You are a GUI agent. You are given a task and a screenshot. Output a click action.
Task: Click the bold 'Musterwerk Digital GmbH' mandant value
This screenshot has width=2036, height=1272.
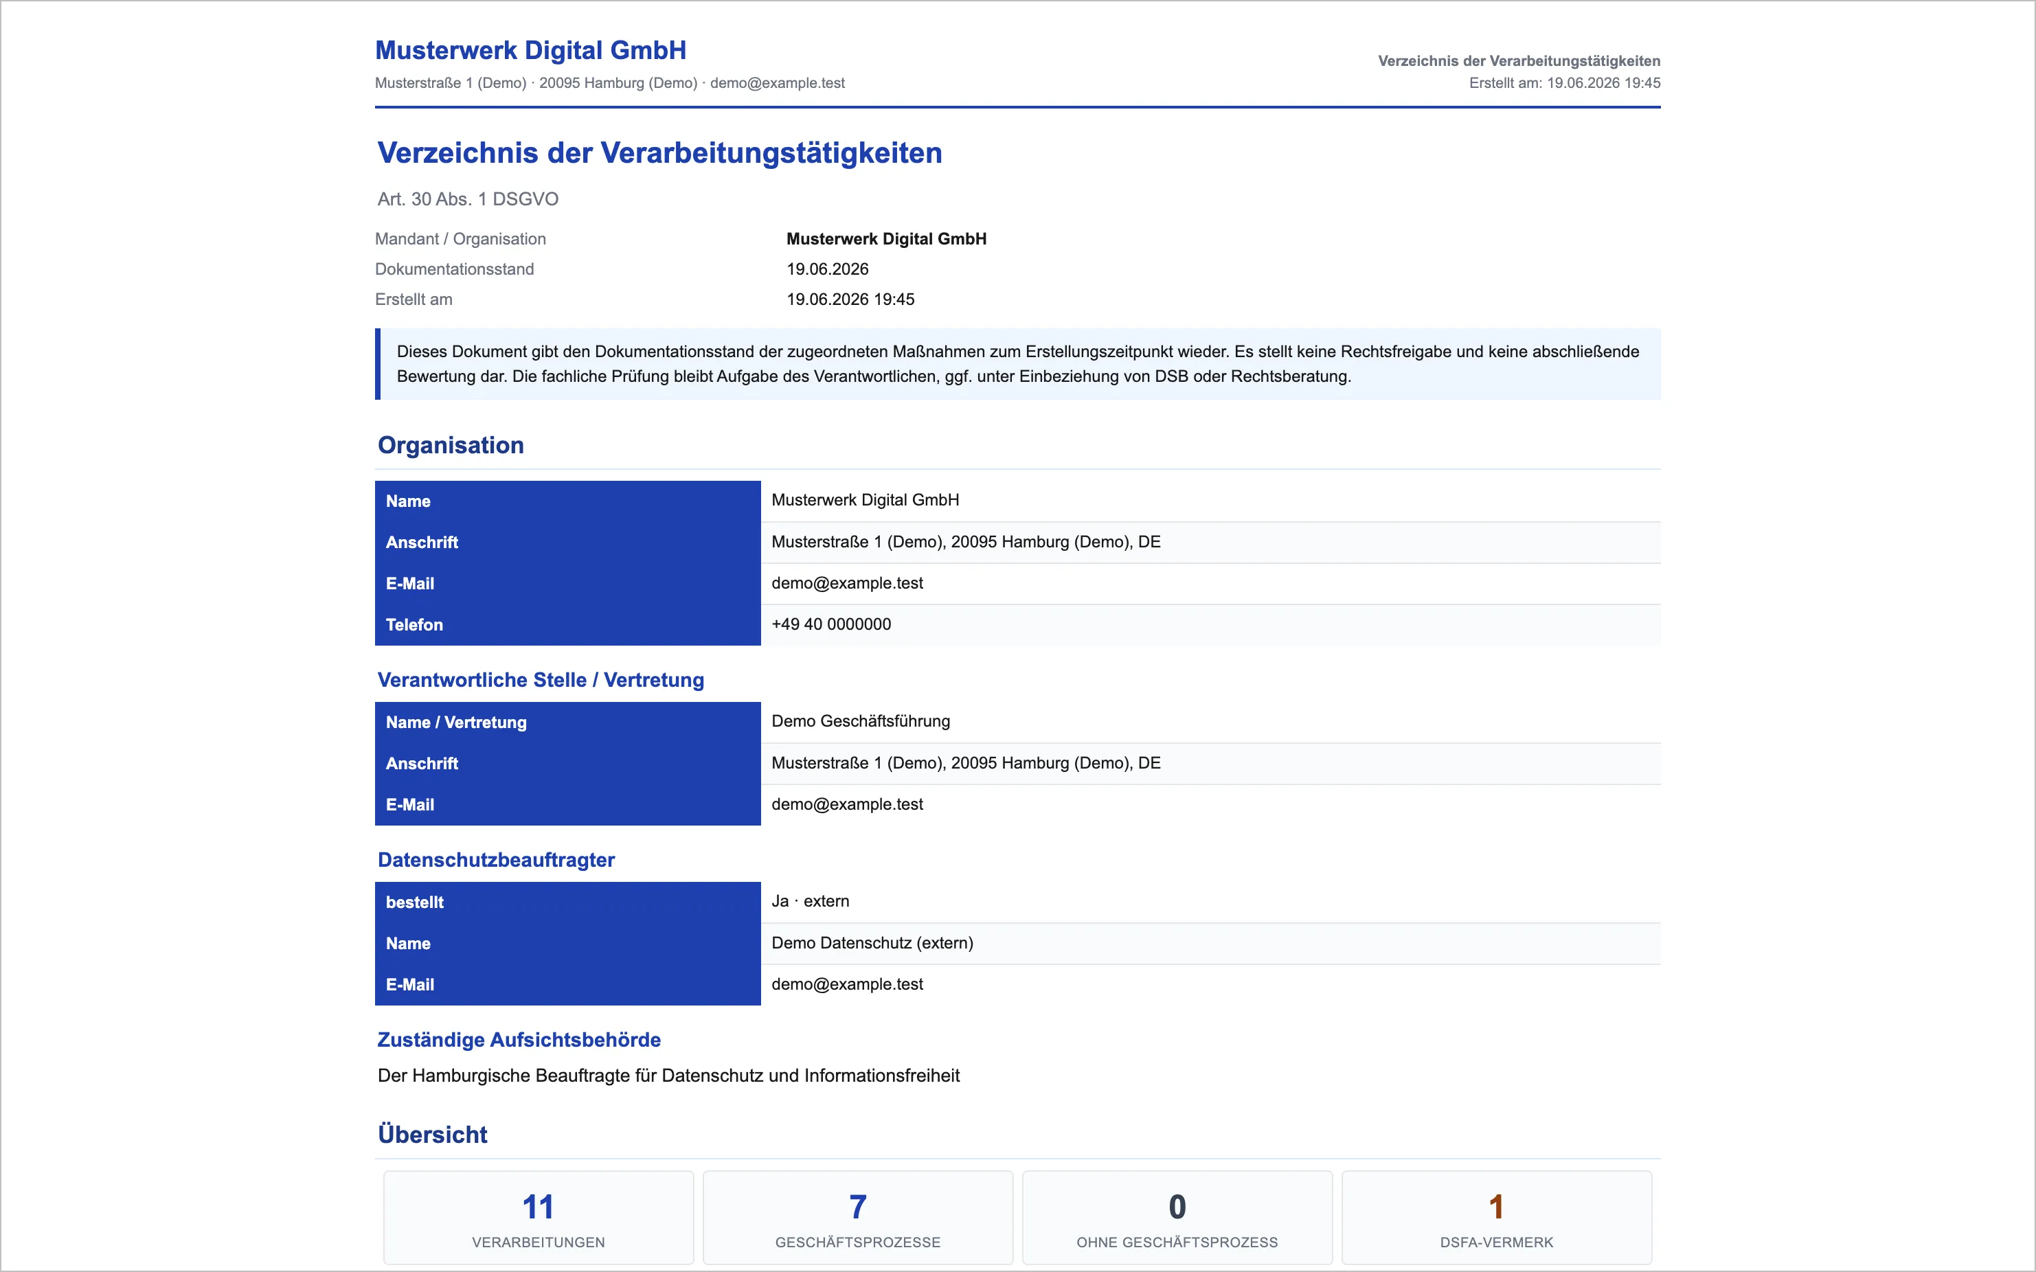886,239
